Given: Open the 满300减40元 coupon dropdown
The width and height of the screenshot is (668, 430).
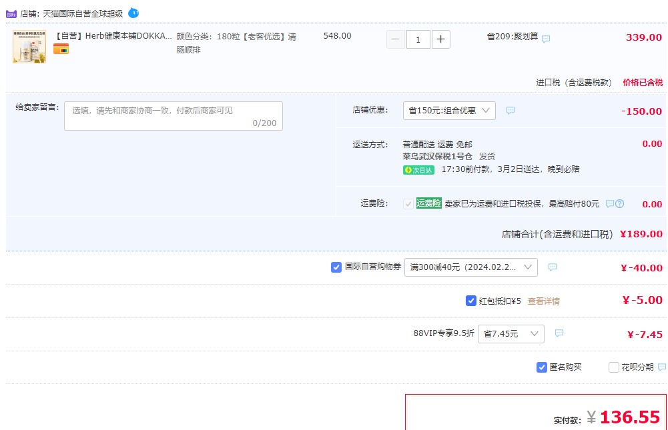Looking at the screenshot, I should 470,267.
